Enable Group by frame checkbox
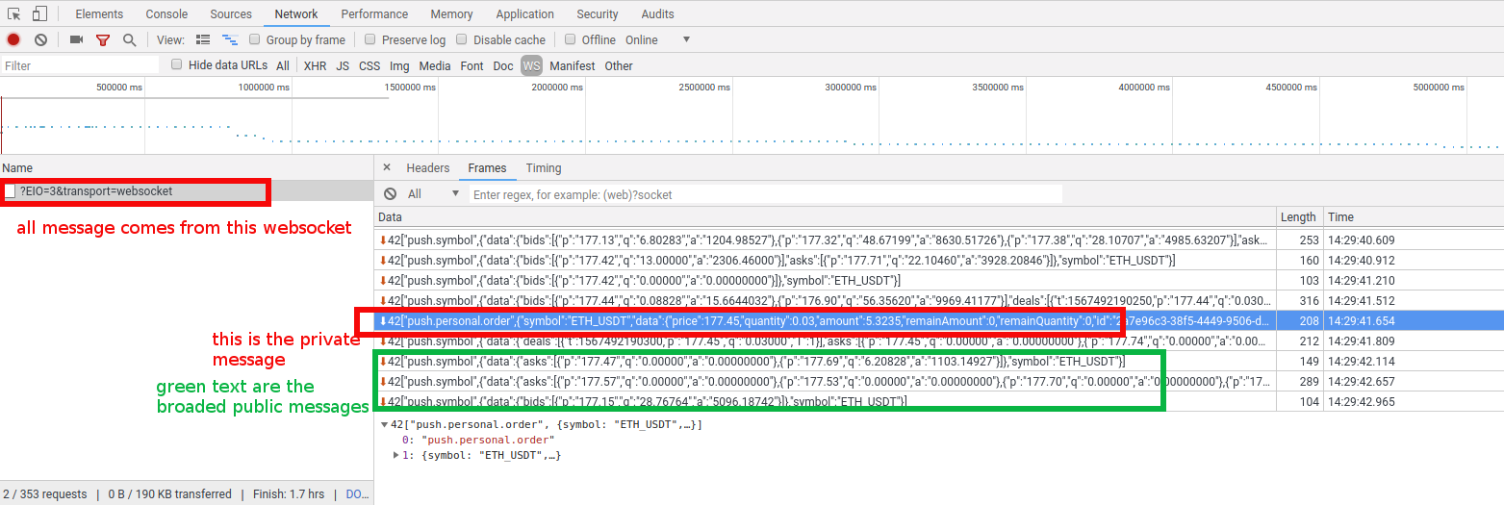Viewport: 1504px width, 505px height. pyautogui.click(x=255, y=39)
